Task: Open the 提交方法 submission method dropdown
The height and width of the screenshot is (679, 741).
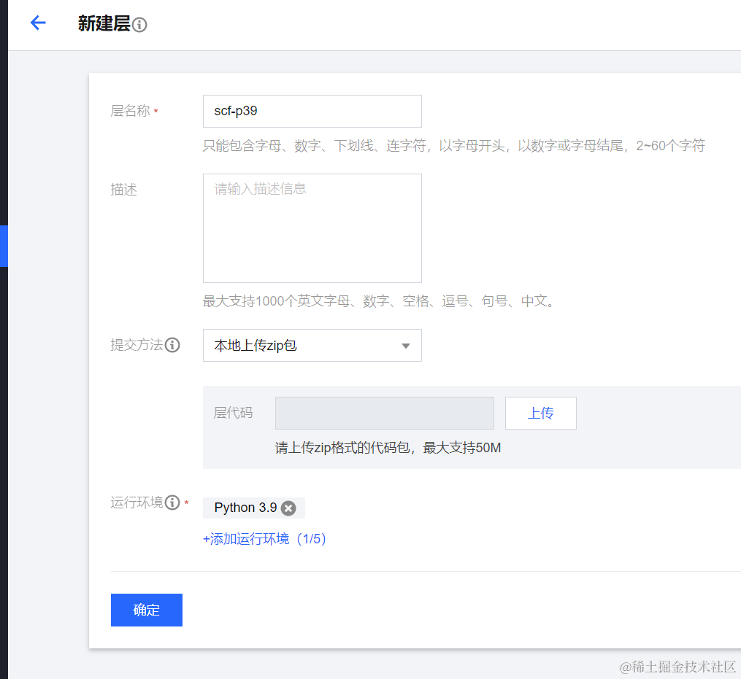Action: coord(312,345)
